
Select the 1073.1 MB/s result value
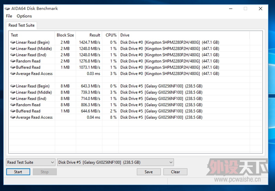pos(90,67)
